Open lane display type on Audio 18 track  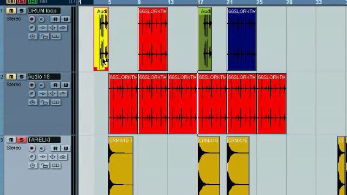[x=56, y=102]
